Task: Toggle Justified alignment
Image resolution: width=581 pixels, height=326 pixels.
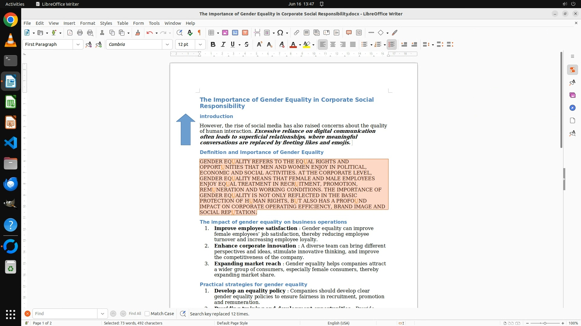Action: coord(353,44)
